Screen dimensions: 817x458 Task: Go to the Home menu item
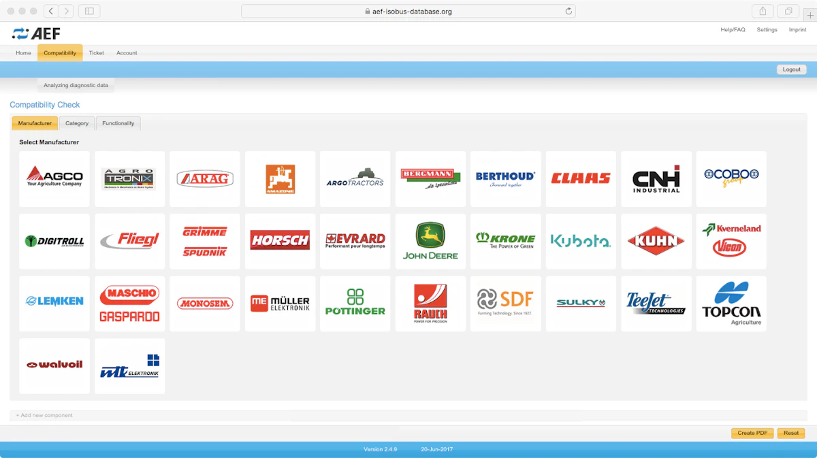tap(23, 53)
